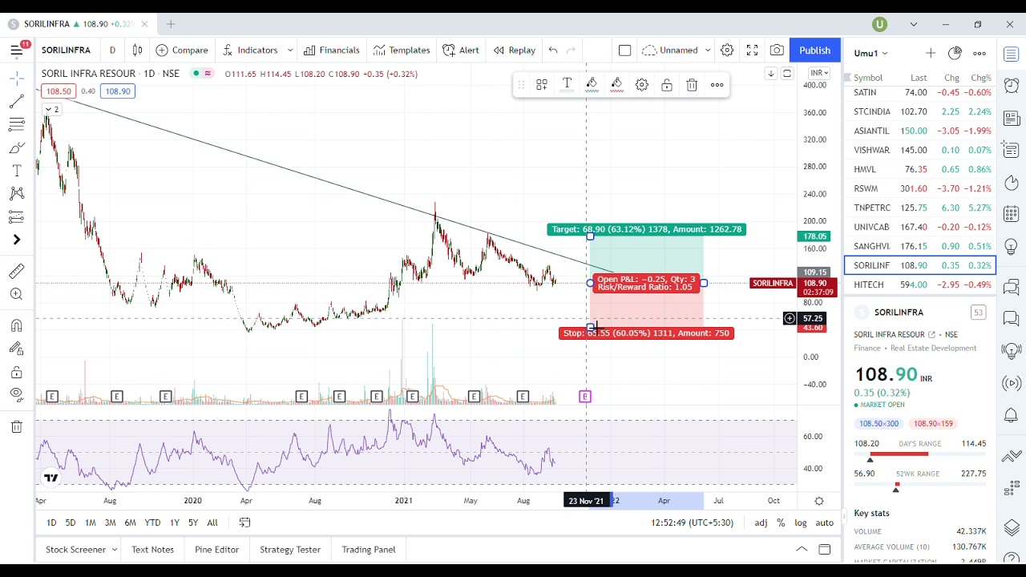Switch chart range to 1M
The width and height of the screenshot is (1026, 577).
point(91,523)
